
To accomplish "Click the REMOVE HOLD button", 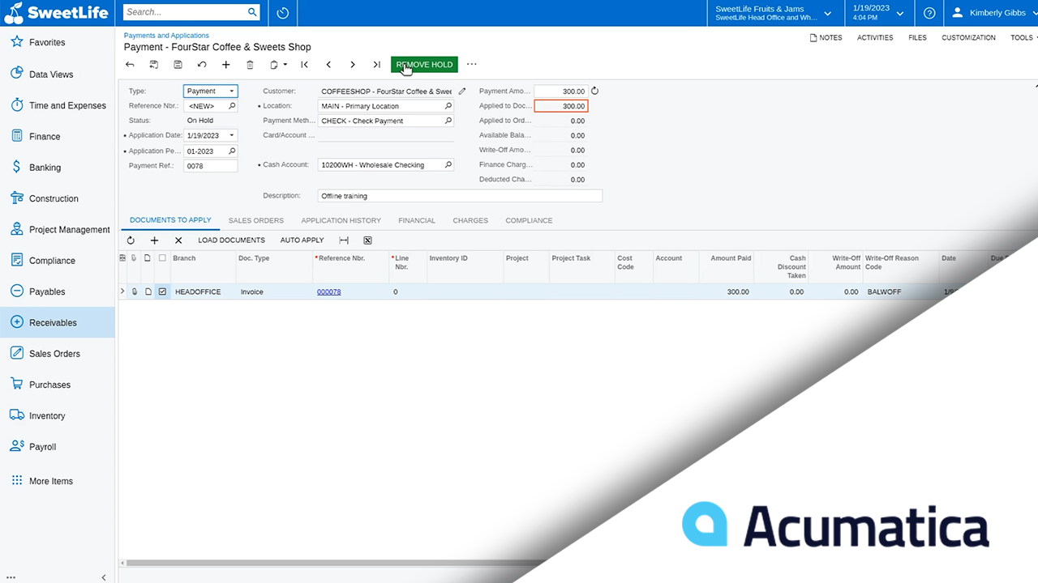I will (424, 64).
